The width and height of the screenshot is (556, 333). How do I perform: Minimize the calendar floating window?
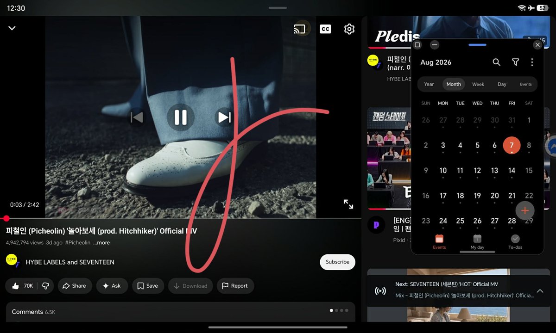pyautogui.click(x=434, y=45)
